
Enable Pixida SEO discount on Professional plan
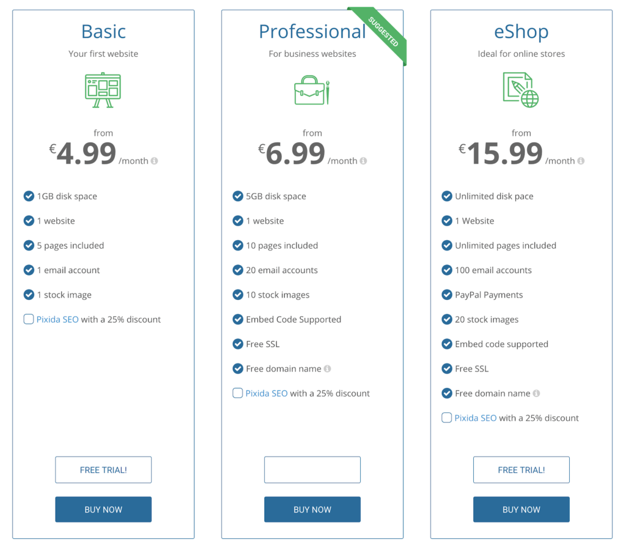[237, 393]
